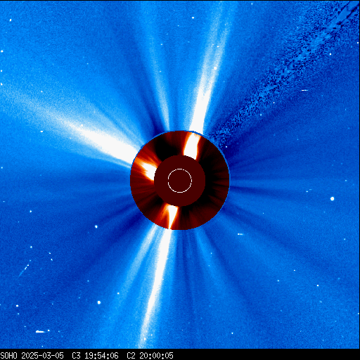Click the dark red central occulter disk
The height and width of the screenshot is (360, 360).
(x=180, y=181)
